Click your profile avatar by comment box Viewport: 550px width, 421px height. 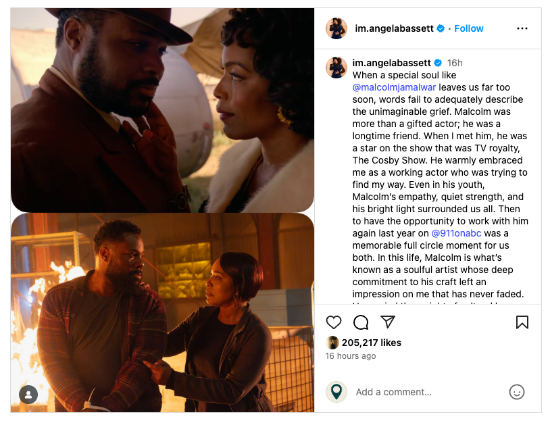(x=336, y=391)
